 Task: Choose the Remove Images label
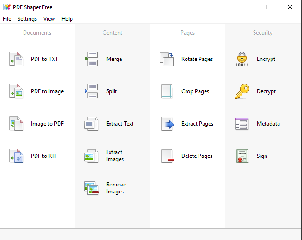pos(116,188)
